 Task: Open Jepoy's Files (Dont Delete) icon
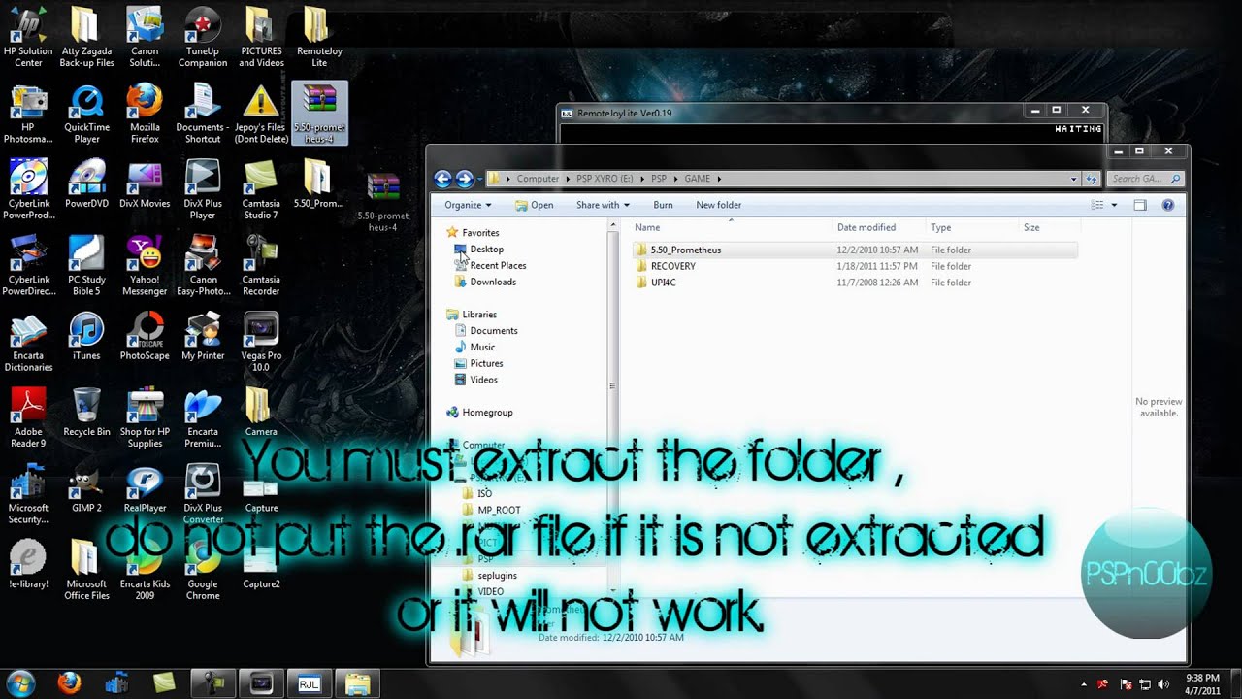[x=261, y=114]
